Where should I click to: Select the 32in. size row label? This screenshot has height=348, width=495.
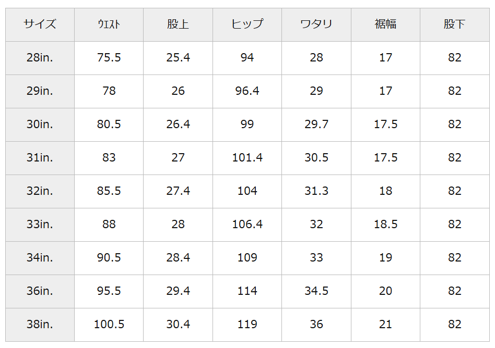point(40,191)
